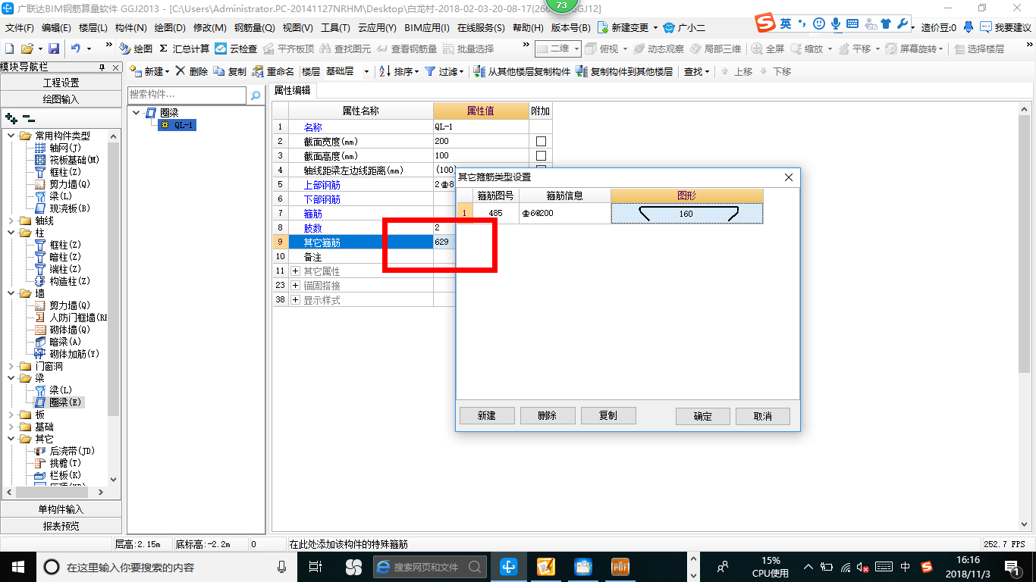Open the 钢筋量(Q) menu

click(x=254, y=27)
